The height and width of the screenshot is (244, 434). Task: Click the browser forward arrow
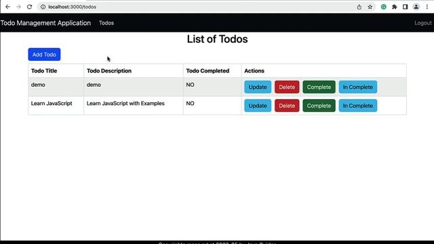tap(18, 7)
